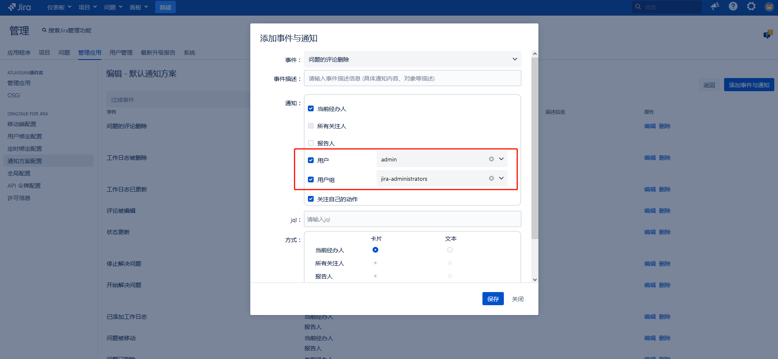Click the 保存 button

[x=493, y=299]
